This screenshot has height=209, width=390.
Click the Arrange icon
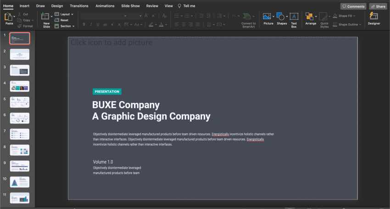pyautogui.click(x=309, y=16)
